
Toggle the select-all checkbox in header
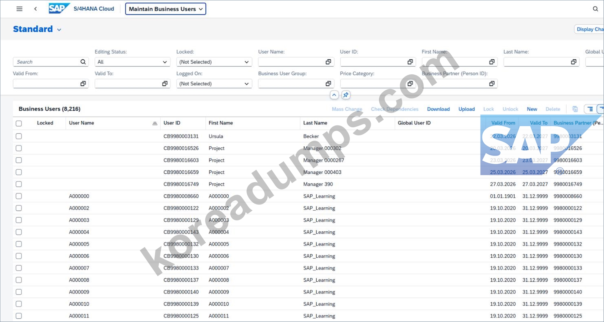tap(19, 123)
